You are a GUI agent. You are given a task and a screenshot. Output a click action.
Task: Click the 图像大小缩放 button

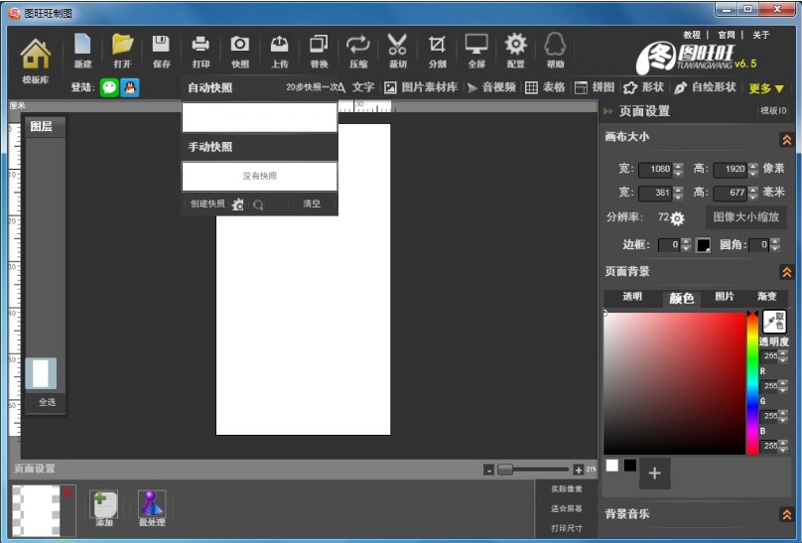point(746,217)
